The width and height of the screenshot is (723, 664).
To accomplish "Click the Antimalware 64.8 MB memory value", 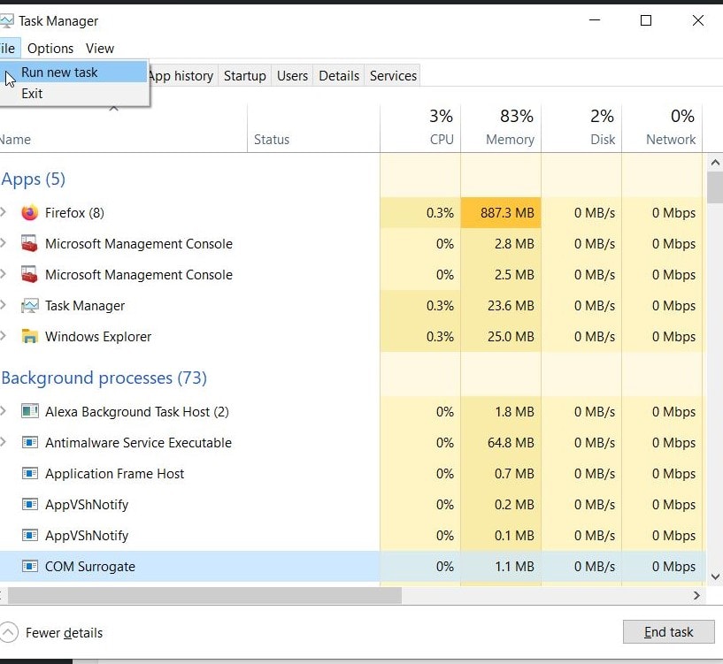I will click(511, 443).
